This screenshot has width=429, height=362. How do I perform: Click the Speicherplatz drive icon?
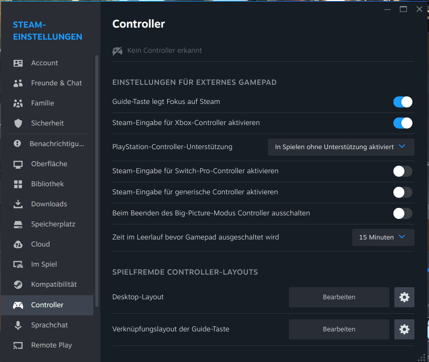coord(18,224)
